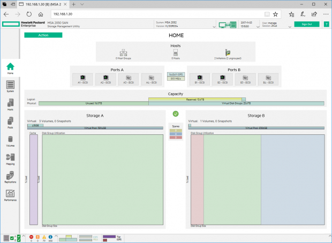Viewport: 332px width, 243px height.
Task: Click the Sign Out button
Action: click(306, 24)
